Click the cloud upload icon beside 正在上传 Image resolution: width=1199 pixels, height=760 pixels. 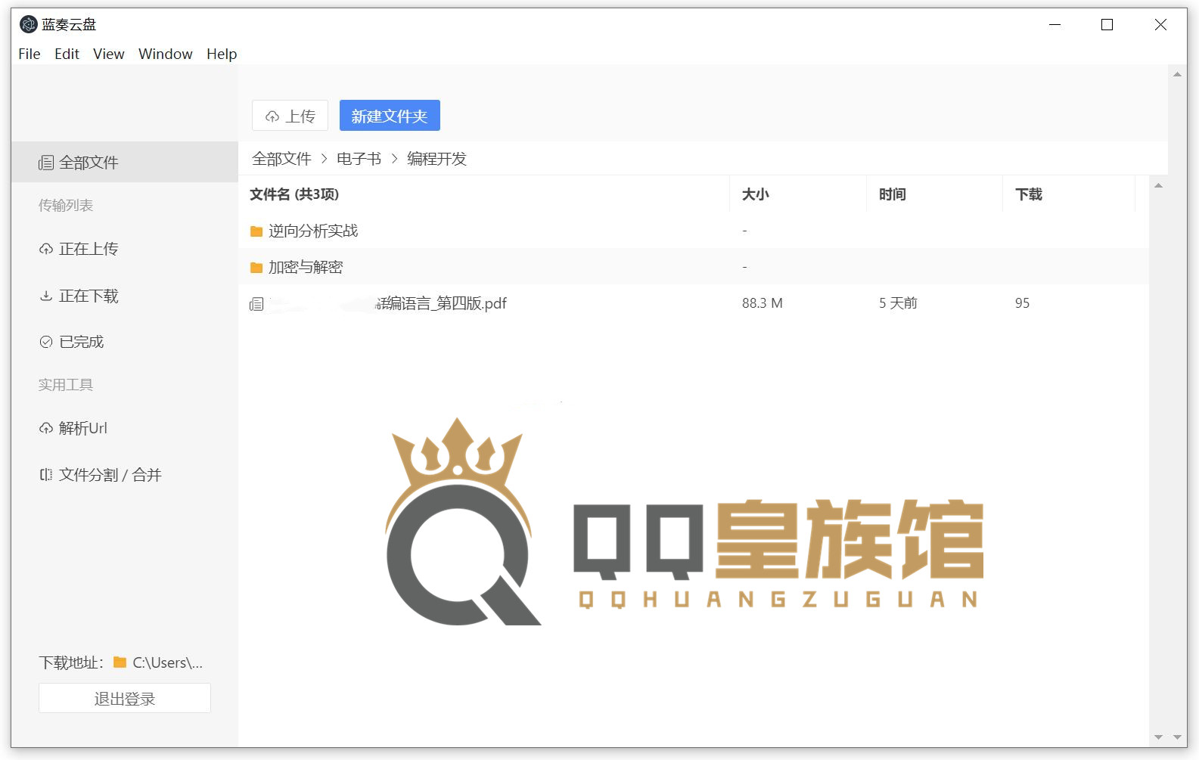coord(46,250)
